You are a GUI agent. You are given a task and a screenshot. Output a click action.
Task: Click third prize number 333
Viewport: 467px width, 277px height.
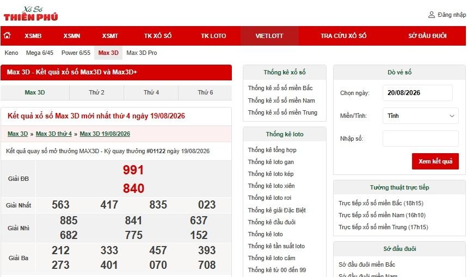pos(109,250)
